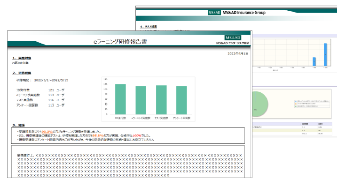Click the heading 1. 実施対象
This screenshot has width=337, height=179.
(22, 58)
